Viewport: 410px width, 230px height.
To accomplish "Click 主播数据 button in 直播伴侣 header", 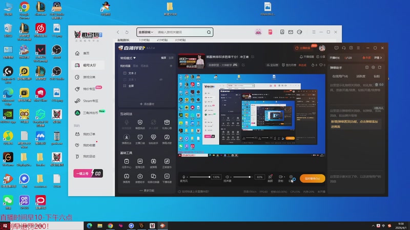I will (x=303, y=48).
